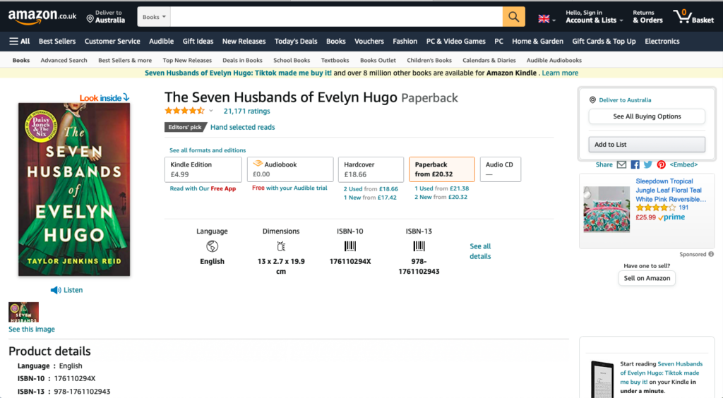Share via the email envelope icon
Viewport: 723px width, 398px height.
click(x=621, y=164)
